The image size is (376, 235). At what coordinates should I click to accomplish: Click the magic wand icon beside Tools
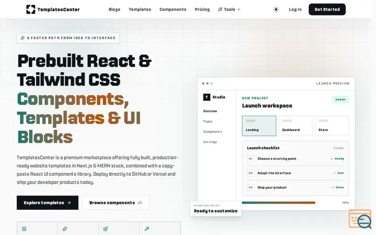[220, 9]
